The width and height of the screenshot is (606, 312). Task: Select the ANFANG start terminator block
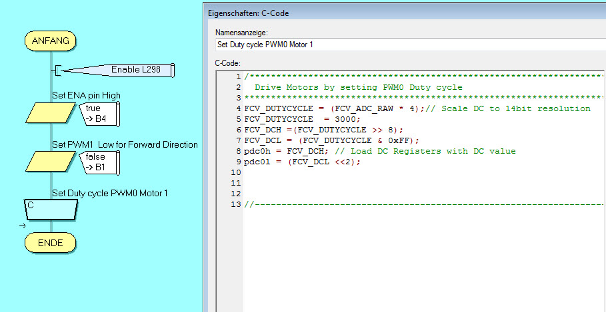(50, 41)
